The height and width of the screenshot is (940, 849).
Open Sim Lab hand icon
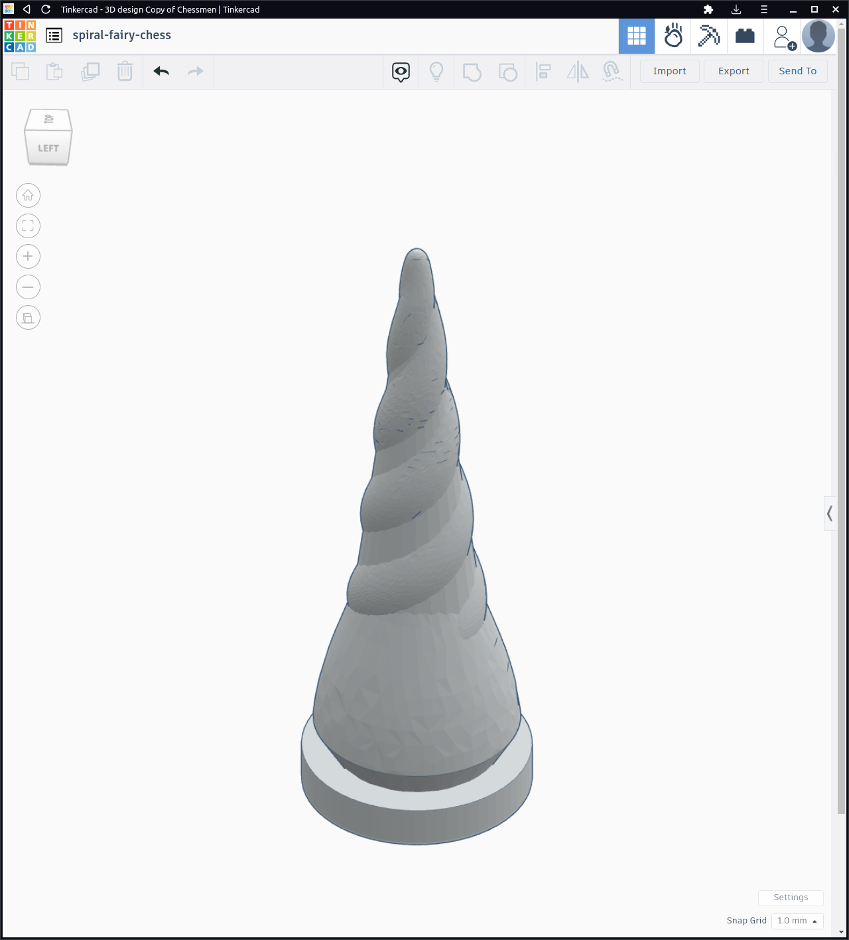[x=673, y=36]
